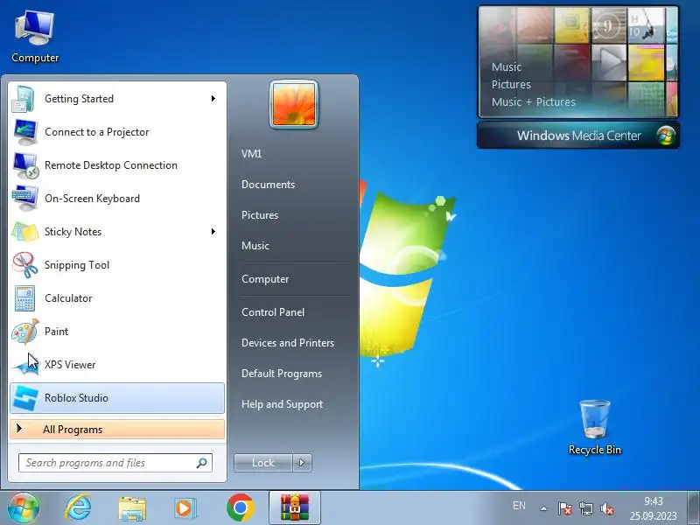Click the WinRAR taskbar icon
The image size is (700, 525).
(x=295, y=508)
